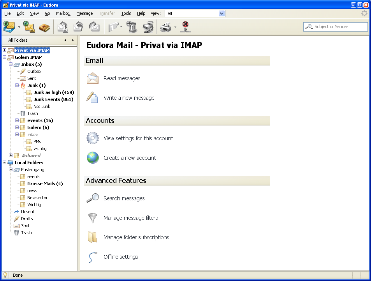Click the magnifier icon in search box
The width and height of the screenshot is (371, 281).
click(309, 27)
